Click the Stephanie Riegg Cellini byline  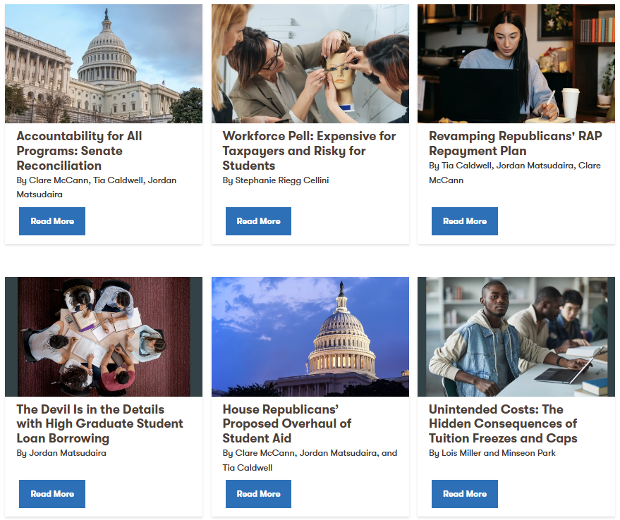point(276,180)
